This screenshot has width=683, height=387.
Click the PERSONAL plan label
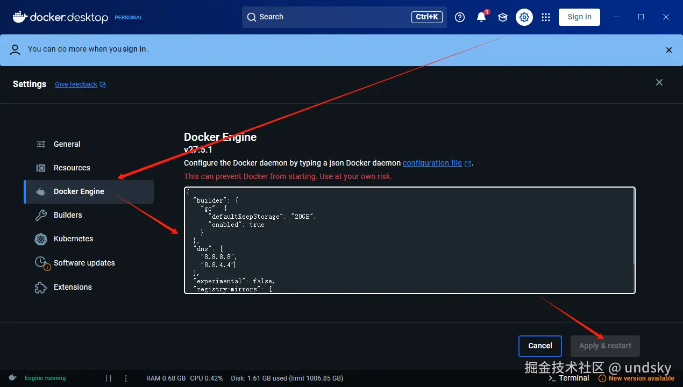[x=129, y=18]
